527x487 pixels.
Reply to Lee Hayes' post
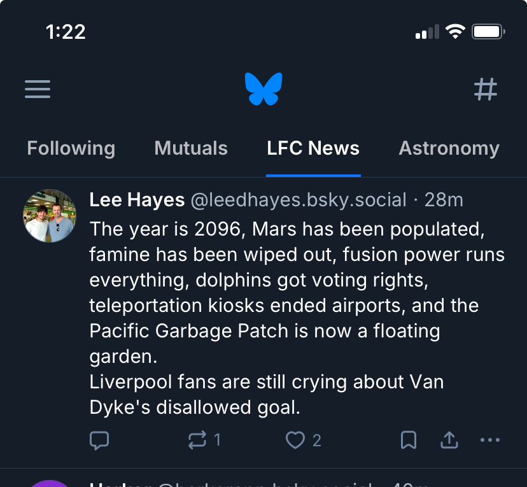tap(99, 440)
